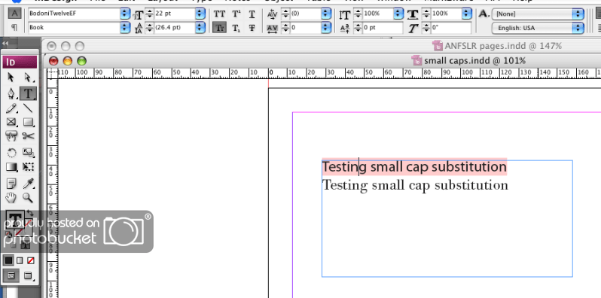
Task: Switch to paragraph formatting controls
Action: pyautogui.click(x=14, y=27)
